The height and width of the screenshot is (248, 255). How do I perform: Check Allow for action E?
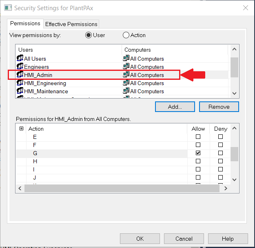click(198, 137)
